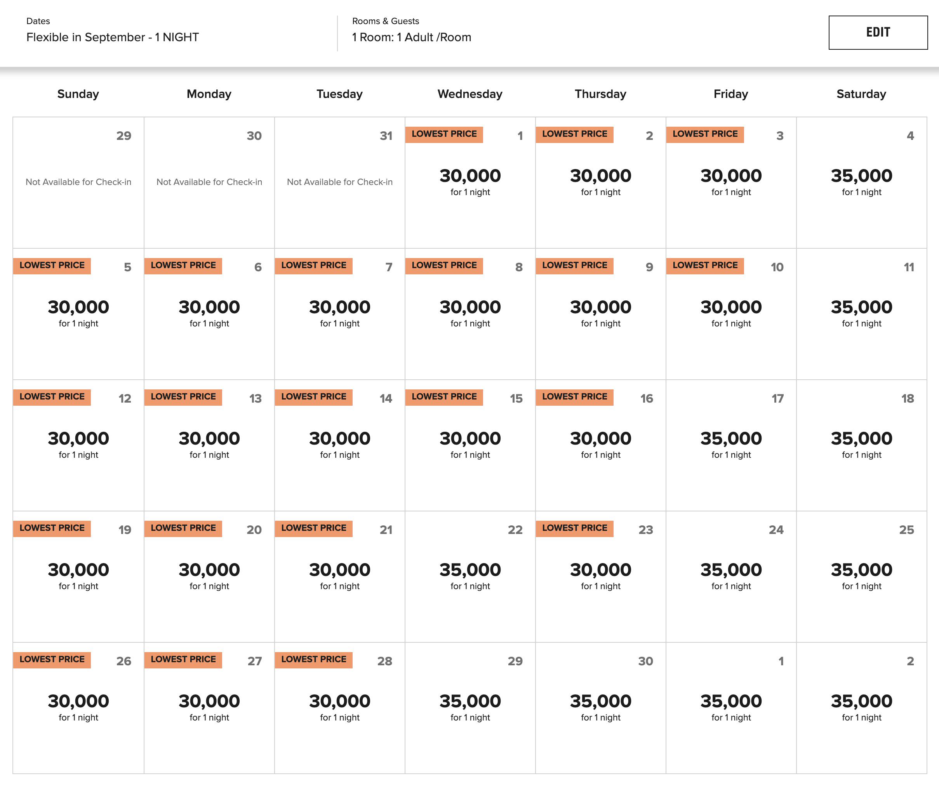Select September 28 for 30,000 points
The width and height of the screenshot is (939, 785).
point(339,707)
